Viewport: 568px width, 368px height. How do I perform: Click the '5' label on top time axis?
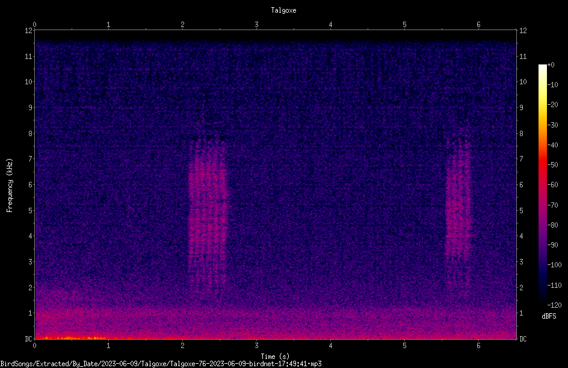pyautogui.click(x=404, y=25)
